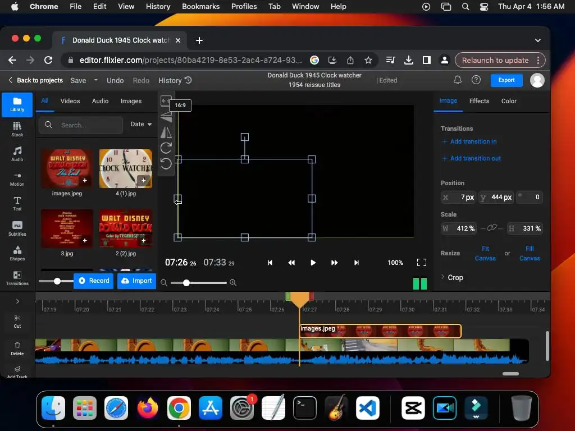Image resolution: width=575 pixels, height=431 pixels.
Task: Expand the collapsed left sidebar chevron
Action: tap(17, 301)
